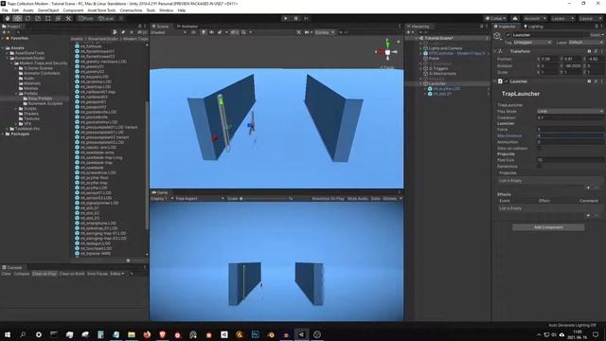Collapse the Assets folder tree
Image resolution: width=606 pixels, height=341 pixels.
click(3, 48)
